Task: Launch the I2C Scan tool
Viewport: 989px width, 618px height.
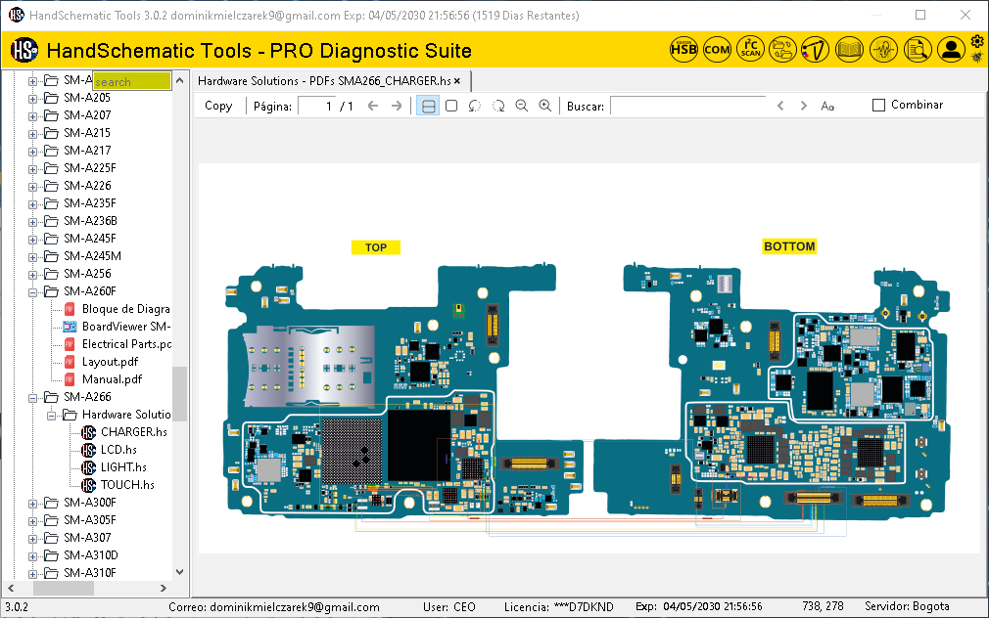Action: pyautogui.click(x=751, y=49)
